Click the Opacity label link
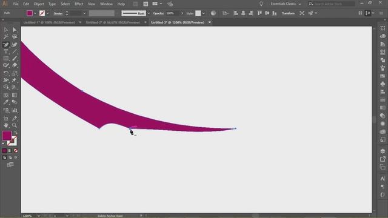This screenshot has height=218, width=388. tap(158, 13)
